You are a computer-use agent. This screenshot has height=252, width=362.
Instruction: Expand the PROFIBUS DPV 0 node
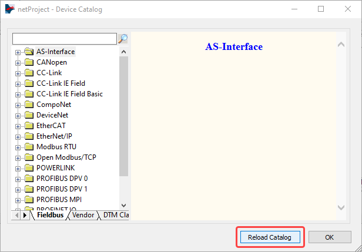pyautogui.click(x=18, y=179)
